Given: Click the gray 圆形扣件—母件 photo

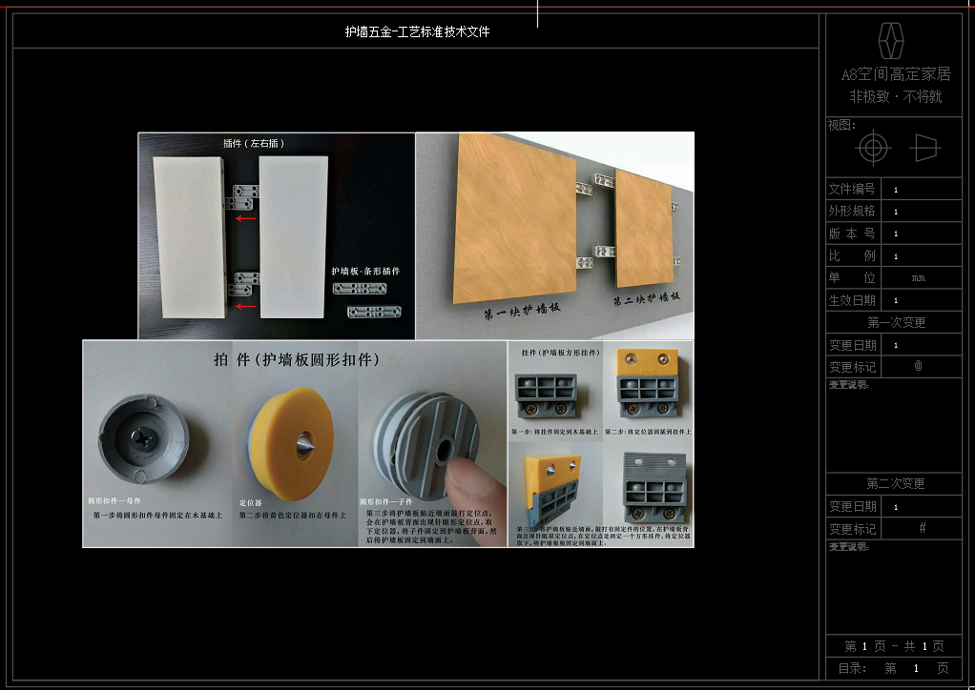Looking at the screenshot, I should [145, 439].
